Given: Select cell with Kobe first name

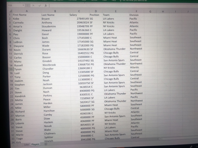Looking at the screenshot, I should [x=27, y=19].
